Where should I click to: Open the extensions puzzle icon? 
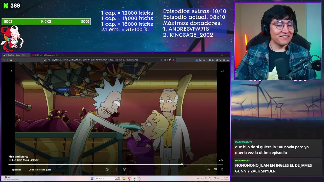[200, 60]
